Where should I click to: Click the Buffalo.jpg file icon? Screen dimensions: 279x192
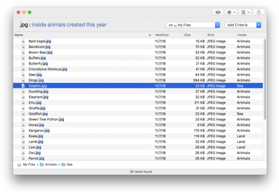pos(23,58)
